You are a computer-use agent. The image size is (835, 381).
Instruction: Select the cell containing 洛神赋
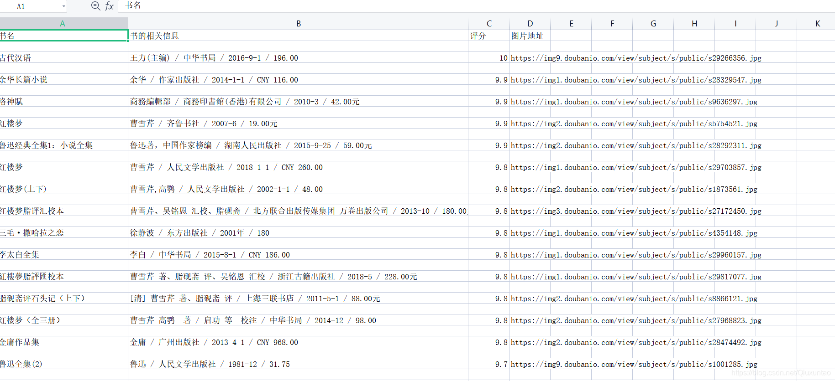click(64, 101)
